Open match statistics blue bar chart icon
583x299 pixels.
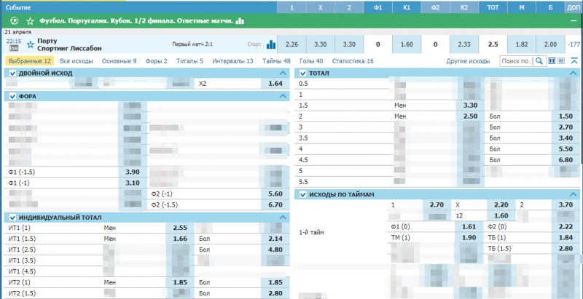pos(272,44)
